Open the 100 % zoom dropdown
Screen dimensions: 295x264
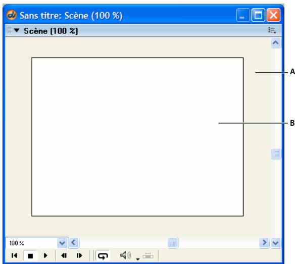[x=62, y=243]
